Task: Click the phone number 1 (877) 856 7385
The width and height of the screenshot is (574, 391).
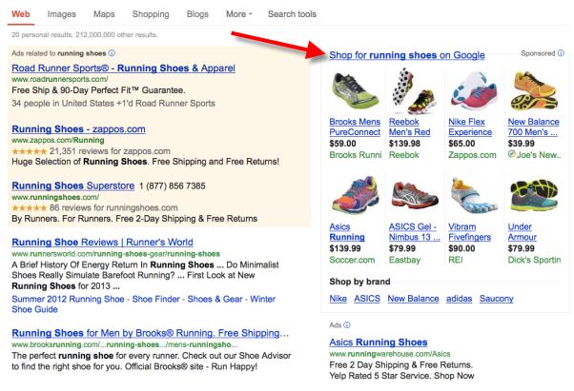Action: (172, 186)
